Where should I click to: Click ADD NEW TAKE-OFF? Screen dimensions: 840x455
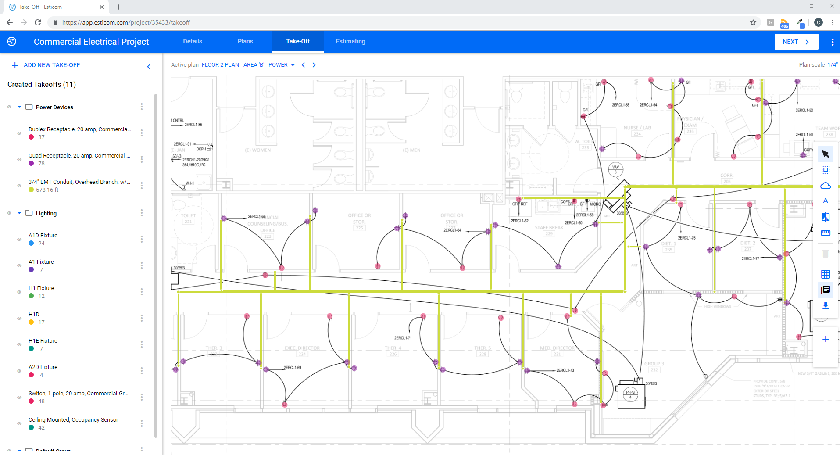pyautogui.click(x=46, y=65)
